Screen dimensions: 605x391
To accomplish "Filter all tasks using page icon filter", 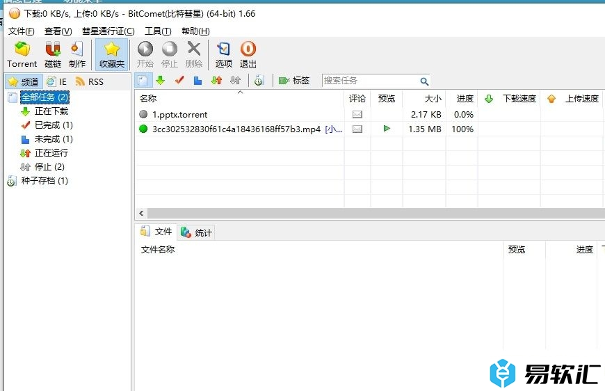I will (143, 81).
